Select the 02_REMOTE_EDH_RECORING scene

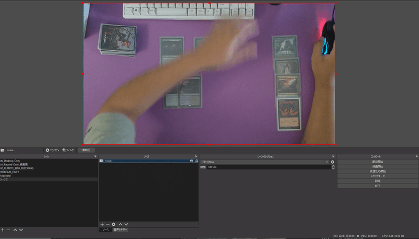tap(49, 168)
